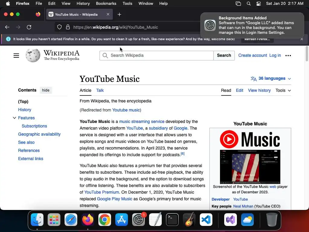Open the YouTube Premium link
Image resolution: width=309 pixels, height=232 pixels.
[x=102, y=192]
